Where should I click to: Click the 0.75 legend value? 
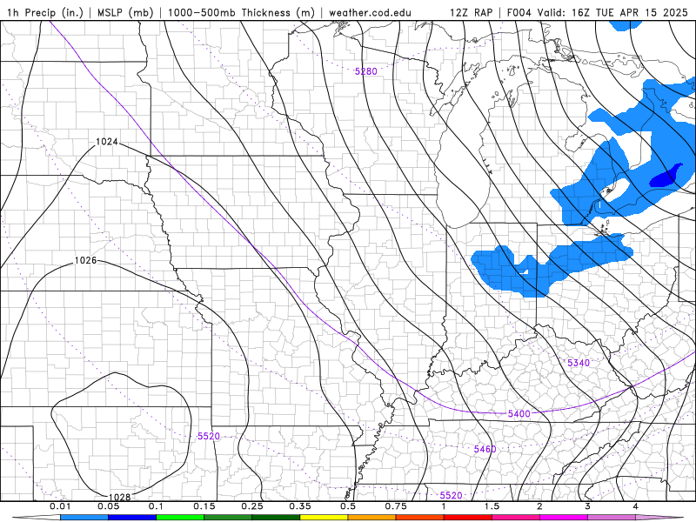click(396, 506)
